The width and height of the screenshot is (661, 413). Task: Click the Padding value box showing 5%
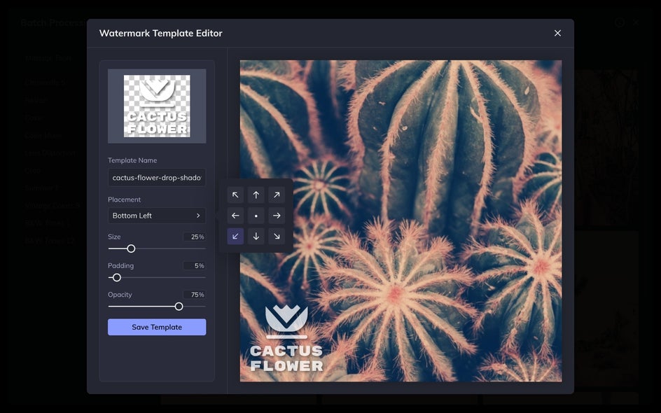[195, 266]
